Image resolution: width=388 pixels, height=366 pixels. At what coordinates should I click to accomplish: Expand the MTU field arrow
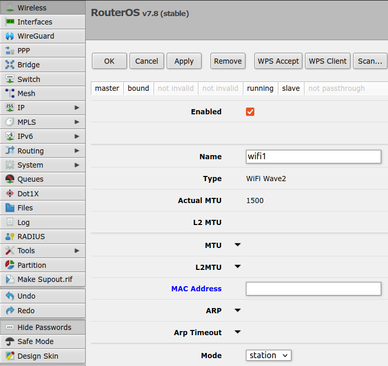238,245
